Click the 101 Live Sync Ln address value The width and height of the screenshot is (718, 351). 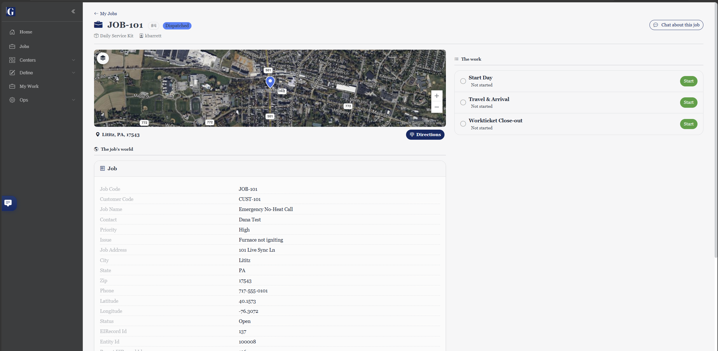coord(257,250)
